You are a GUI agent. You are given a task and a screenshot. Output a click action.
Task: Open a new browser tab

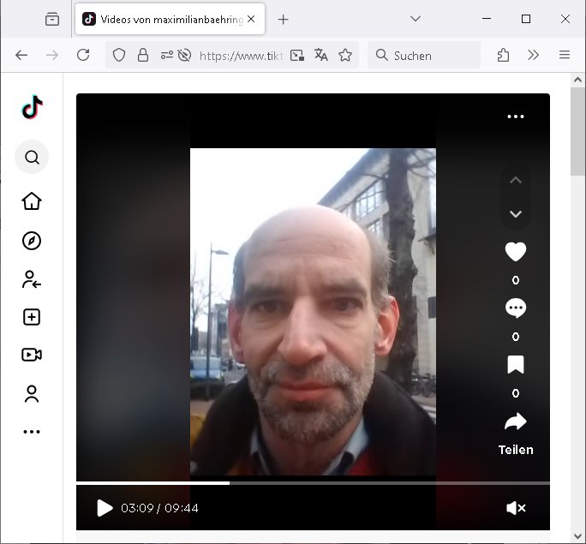point(284,19)
